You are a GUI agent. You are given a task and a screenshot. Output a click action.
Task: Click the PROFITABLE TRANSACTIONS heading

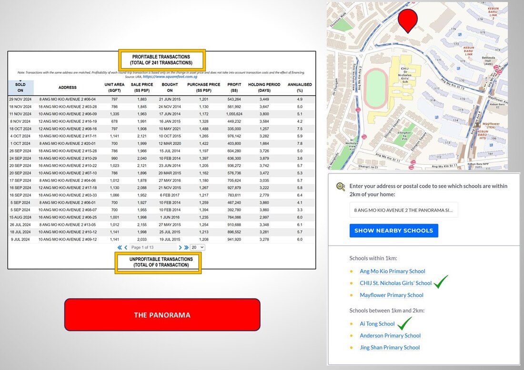(x=161, y=60)
